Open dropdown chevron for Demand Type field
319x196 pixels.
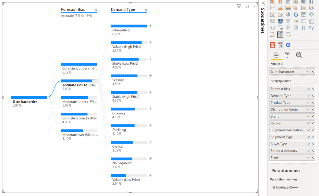(308, 96)
